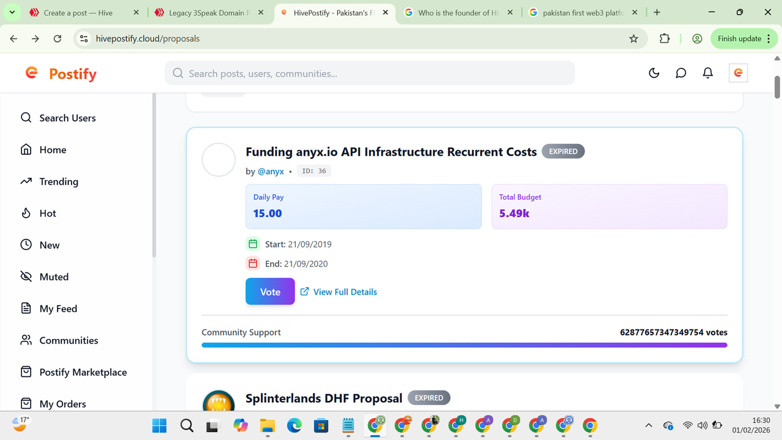The image size is (782, 440).
Task: Open the chat messages icon
Action: (681, 73)
